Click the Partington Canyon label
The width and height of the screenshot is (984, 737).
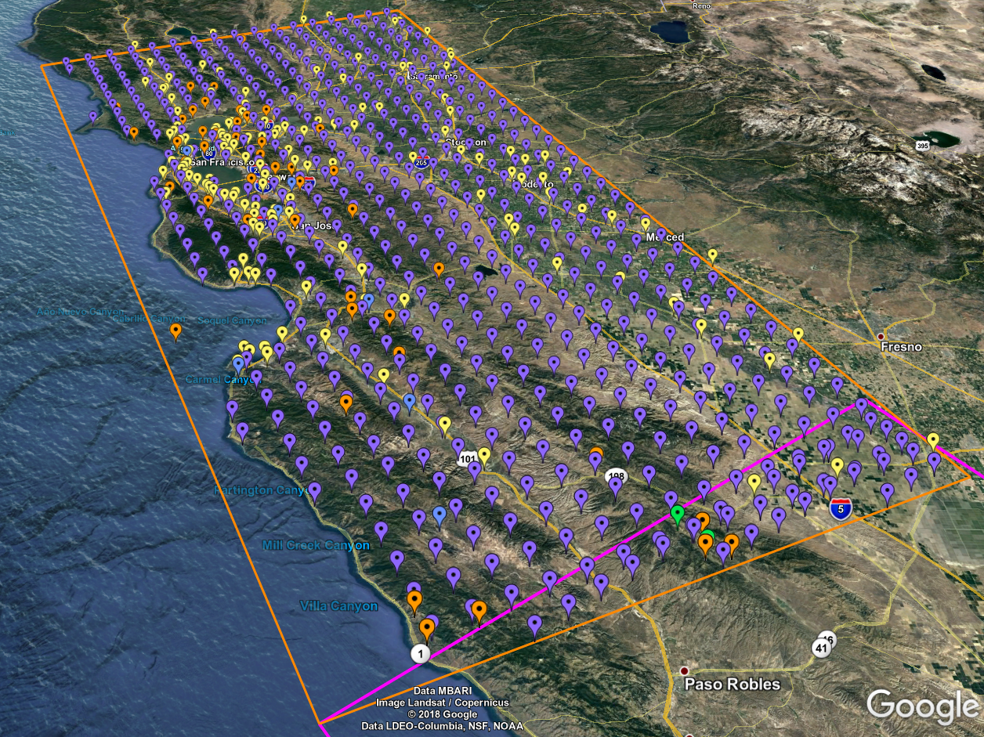[259, 490]
